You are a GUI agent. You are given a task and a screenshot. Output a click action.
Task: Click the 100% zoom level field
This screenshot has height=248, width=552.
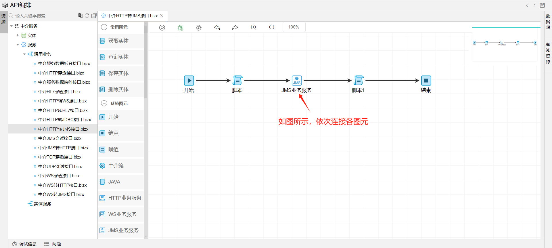294,27
